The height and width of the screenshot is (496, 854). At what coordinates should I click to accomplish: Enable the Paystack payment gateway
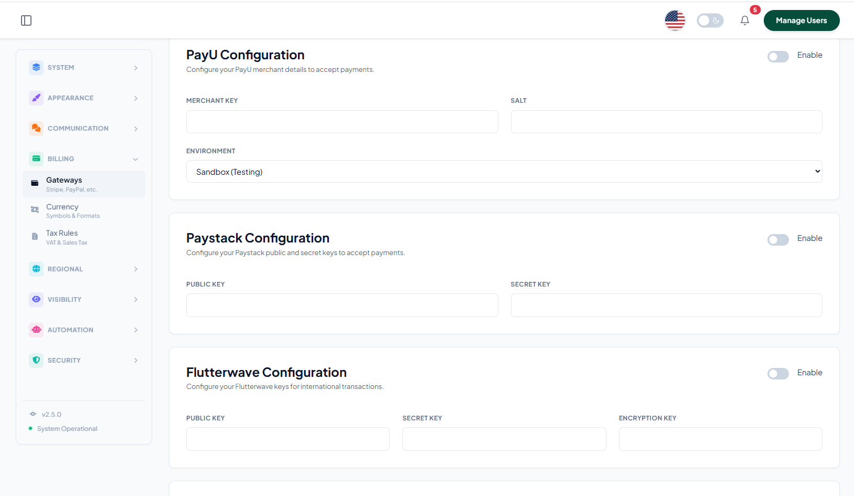pyautogui.click(x=778, y=239)
